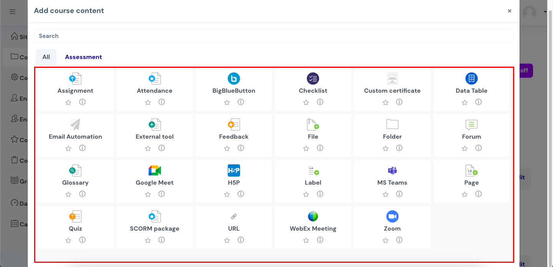Select the Quiz activity icon
Viewport: 553px width, 267px height.
tap(75, 216)
